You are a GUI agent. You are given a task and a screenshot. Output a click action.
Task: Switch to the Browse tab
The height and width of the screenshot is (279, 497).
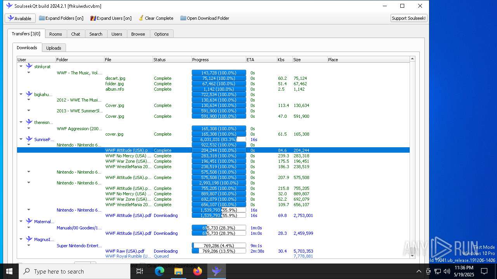coord(138,34)
